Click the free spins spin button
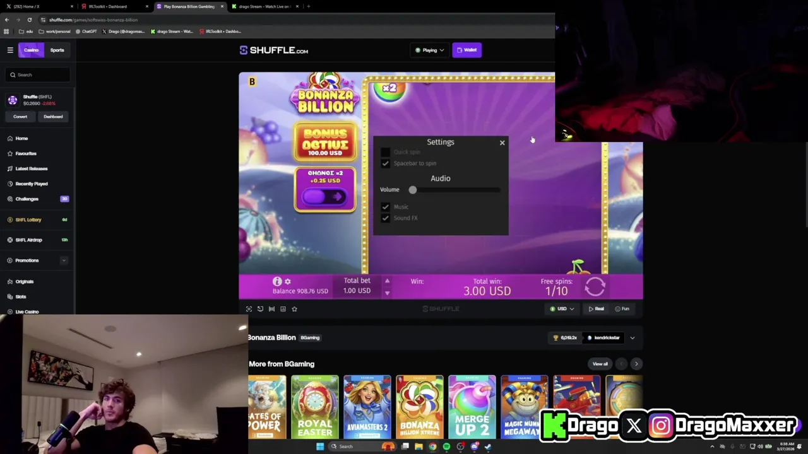The width and height of the screenshot is (808, 454). (595, 287)
